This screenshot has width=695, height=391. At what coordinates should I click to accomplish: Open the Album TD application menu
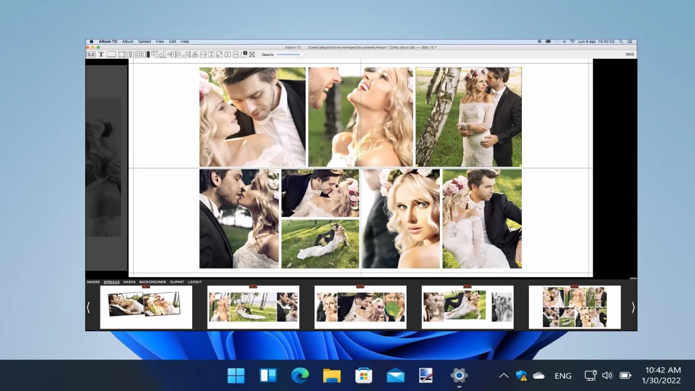click(x=108, y=41)
